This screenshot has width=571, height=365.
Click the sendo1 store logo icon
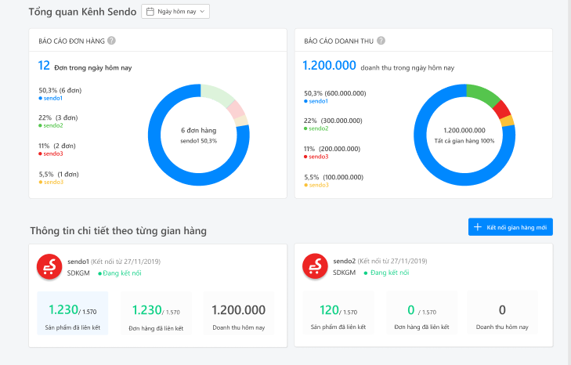[50, 267]
